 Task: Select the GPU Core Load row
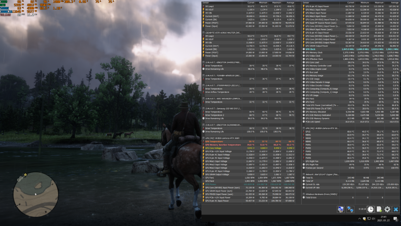point(350,62)
